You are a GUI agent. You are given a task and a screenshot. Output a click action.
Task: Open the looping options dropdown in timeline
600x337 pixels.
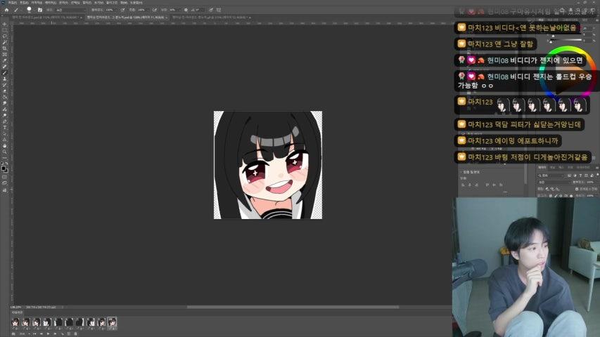click(23, 333)
